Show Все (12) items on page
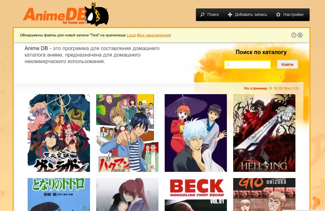 point(291,88)
